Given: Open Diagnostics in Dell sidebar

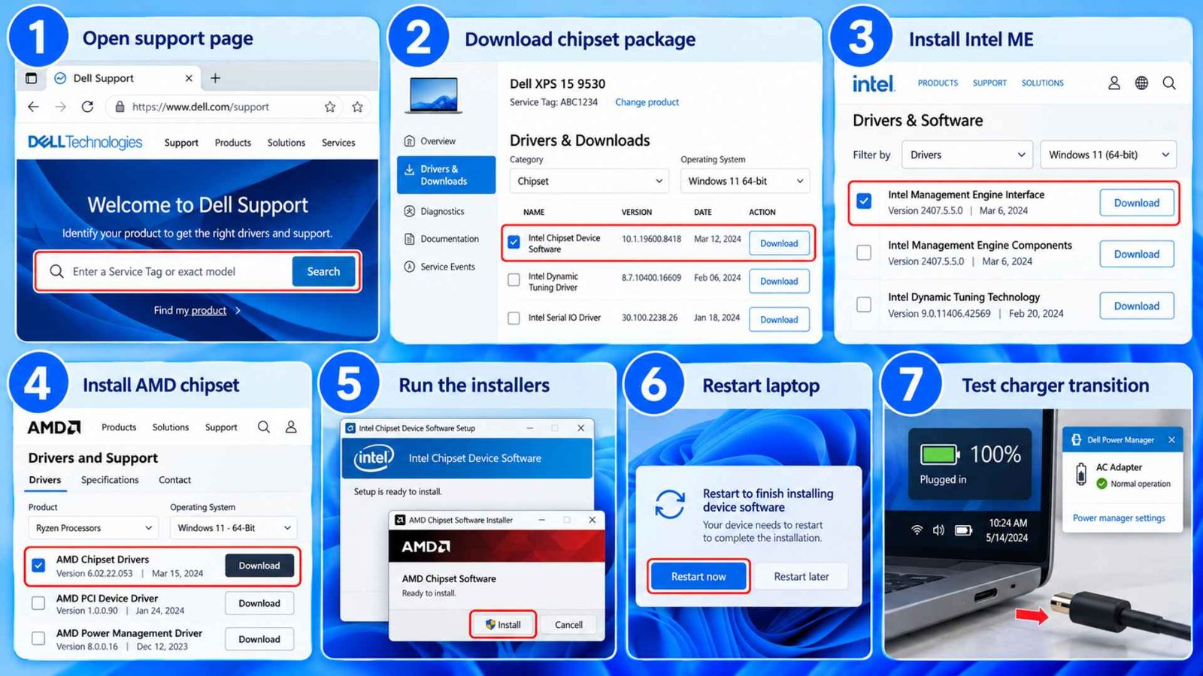Looking at the screenshot, I should (x=434, y=211).
